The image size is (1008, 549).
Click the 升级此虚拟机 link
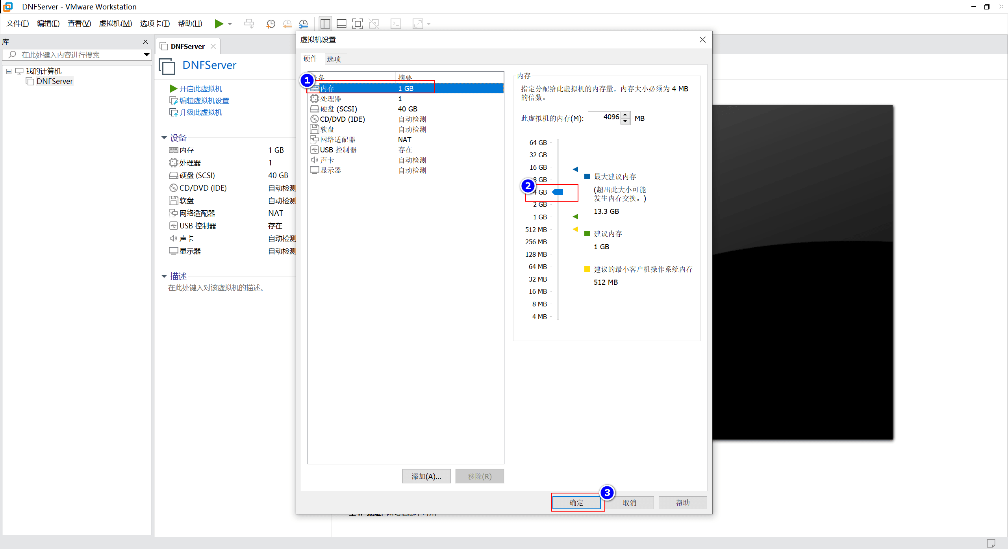200,113
